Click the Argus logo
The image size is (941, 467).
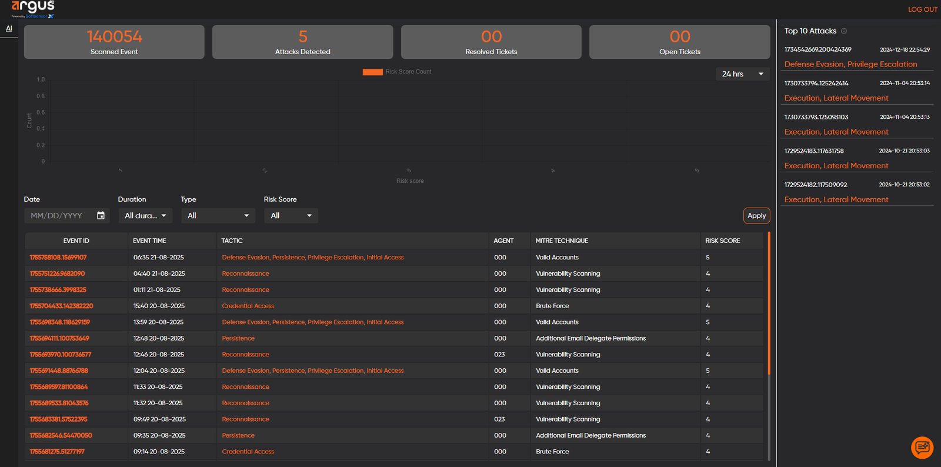[33, 8]
